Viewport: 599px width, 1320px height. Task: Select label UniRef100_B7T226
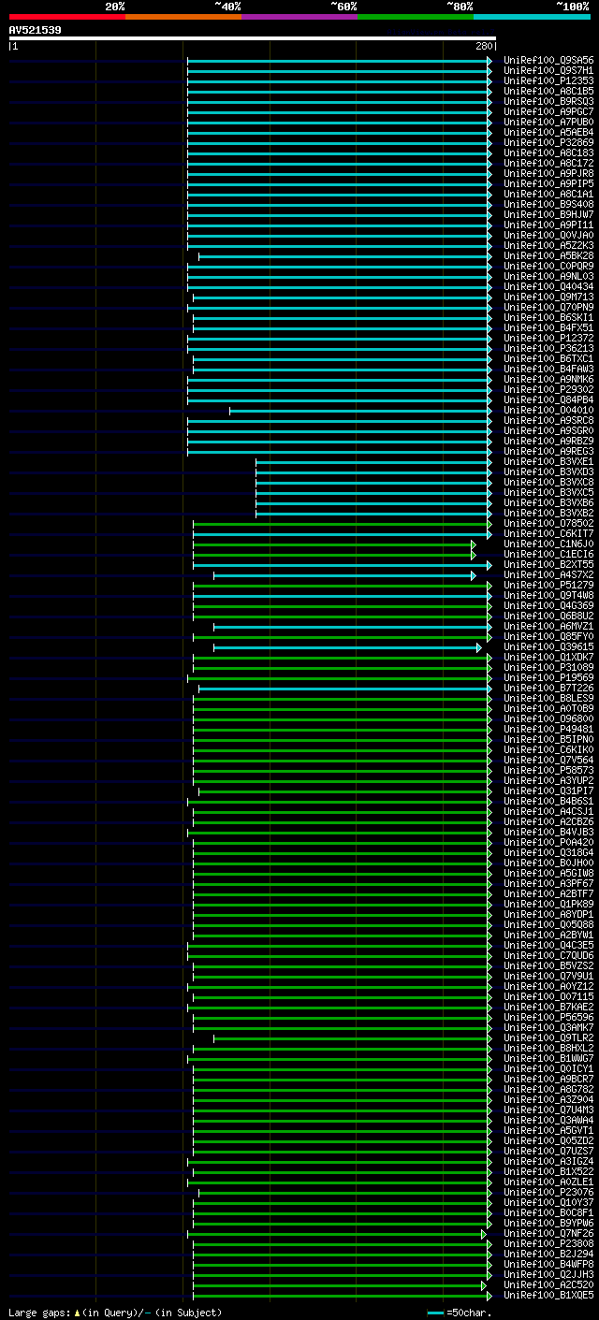548,688
